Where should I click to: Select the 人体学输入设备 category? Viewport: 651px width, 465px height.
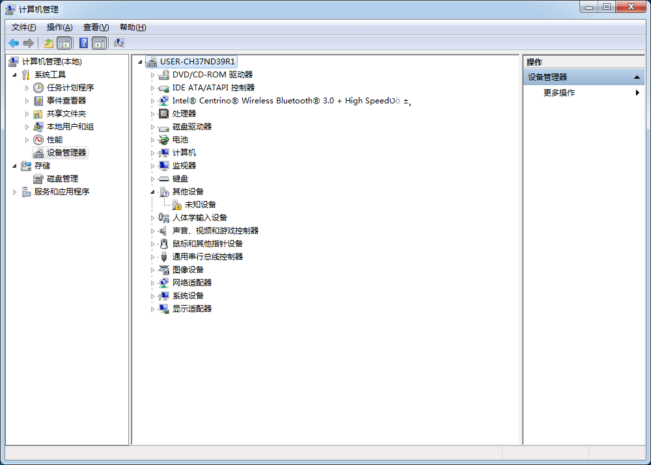tap(200, 218)
